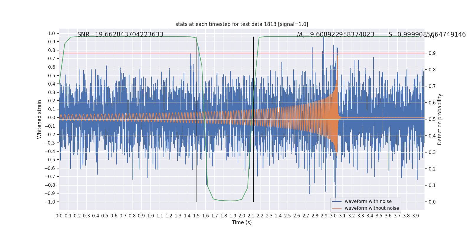Click the whitened strain tick label 0.9
The image size is (472, 236).
coord(52,42)
